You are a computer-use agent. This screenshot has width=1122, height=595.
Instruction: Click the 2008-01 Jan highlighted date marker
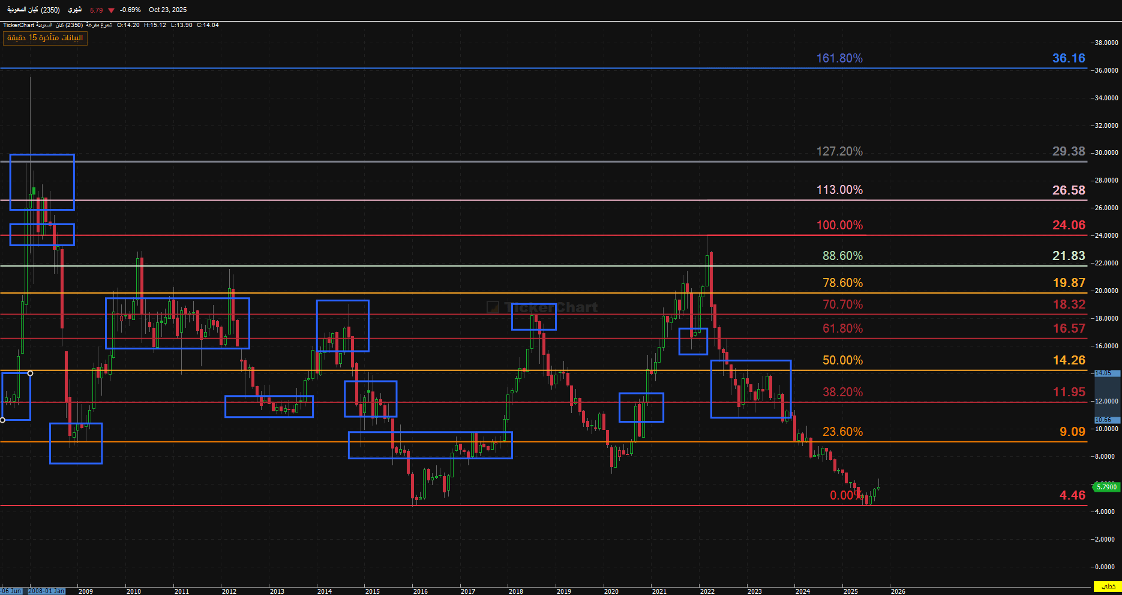(x=46, y=591)
